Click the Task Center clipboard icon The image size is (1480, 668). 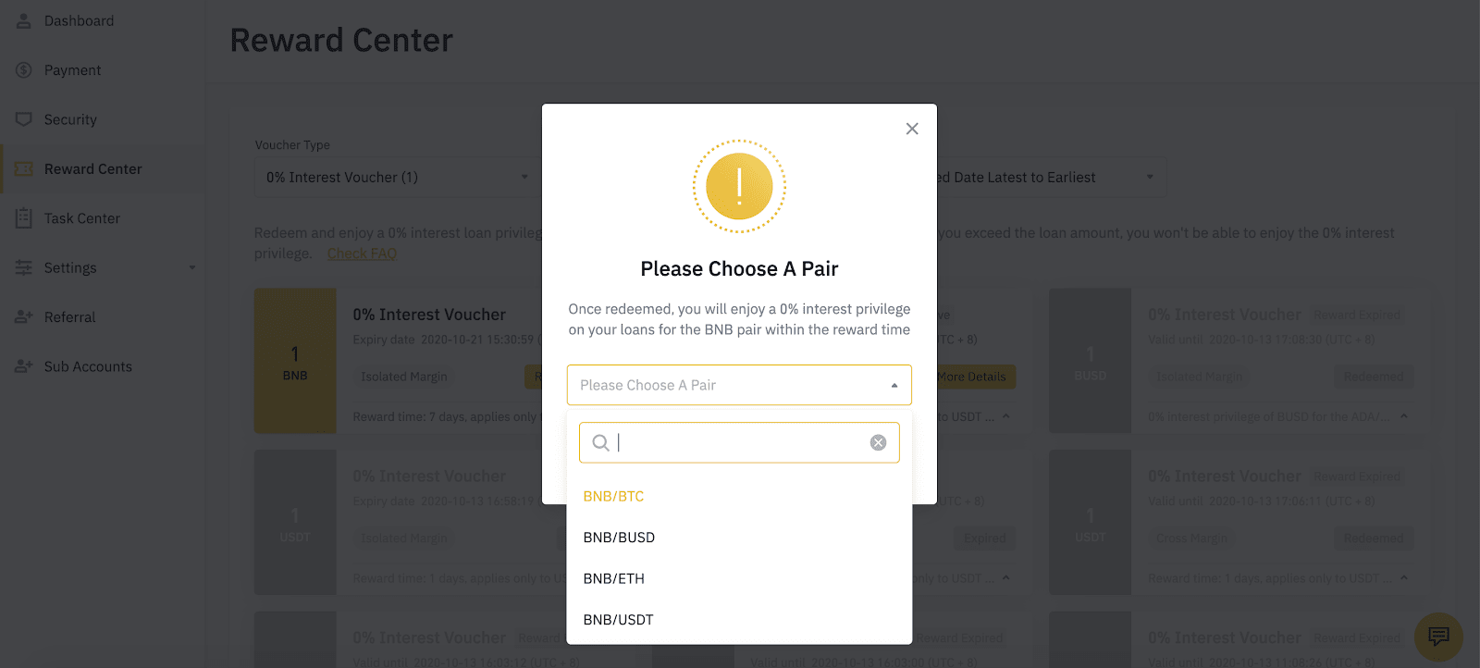tap(24, 218)
